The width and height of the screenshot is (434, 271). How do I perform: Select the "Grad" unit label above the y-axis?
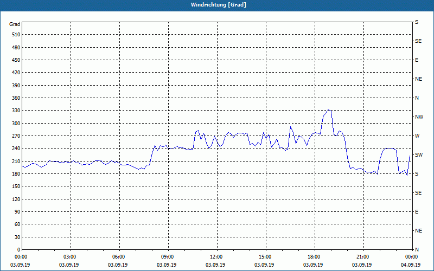point(15,24)
